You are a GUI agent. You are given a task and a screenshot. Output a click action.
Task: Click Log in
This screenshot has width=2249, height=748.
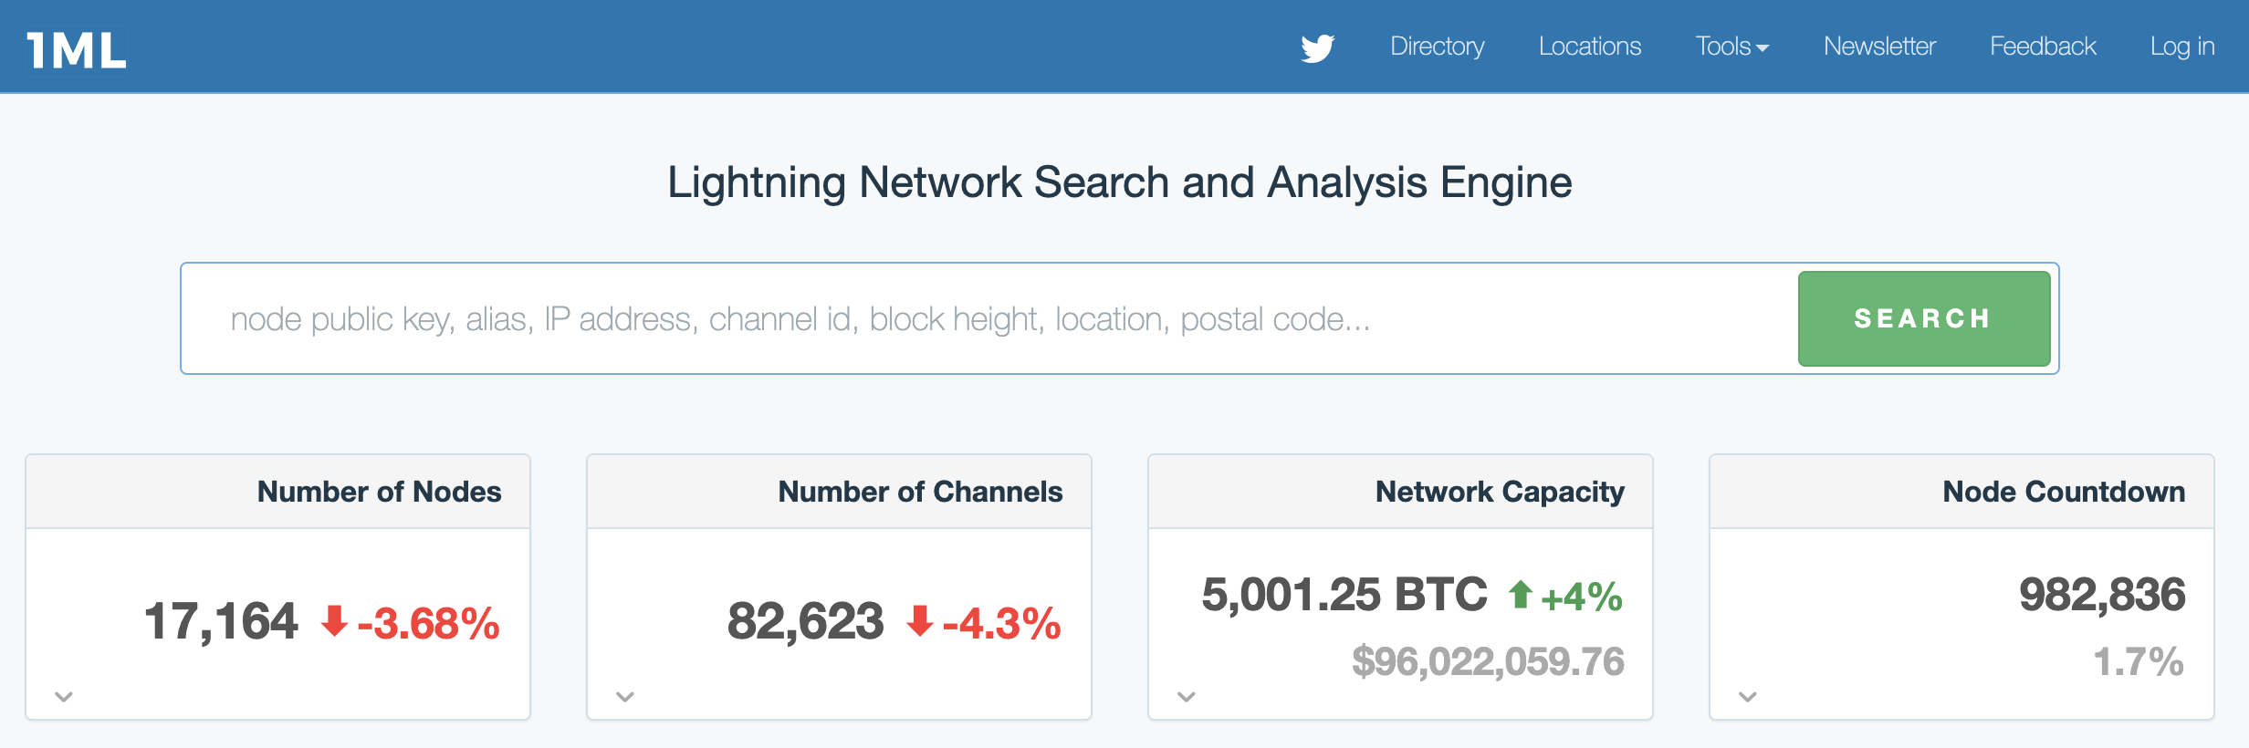tap(2181, 47)
